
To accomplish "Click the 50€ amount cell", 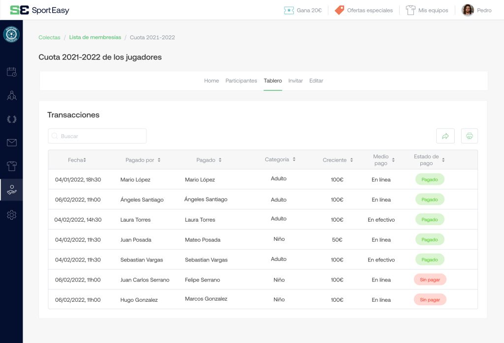I will 337,240.
